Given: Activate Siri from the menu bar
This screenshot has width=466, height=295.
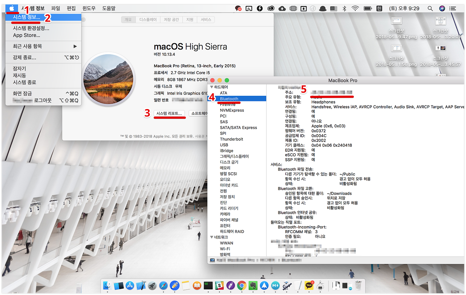Looking at the screenshot, I should (442, 8).
